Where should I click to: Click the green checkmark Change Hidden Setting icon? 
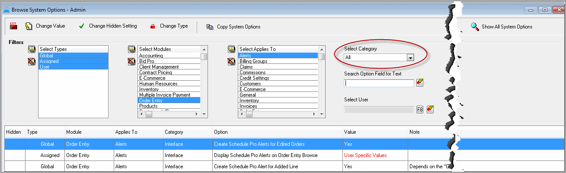[x=81, y=26]
